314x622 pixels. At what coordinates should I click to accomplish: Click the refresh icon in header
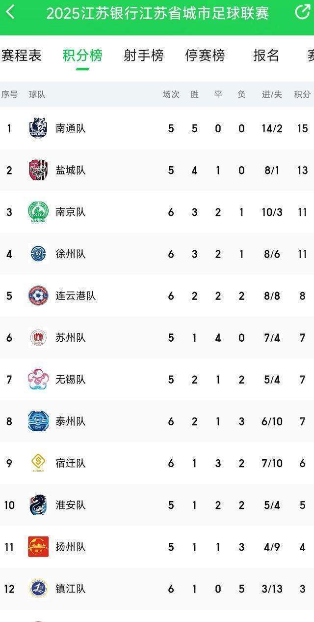pos(302,12)
